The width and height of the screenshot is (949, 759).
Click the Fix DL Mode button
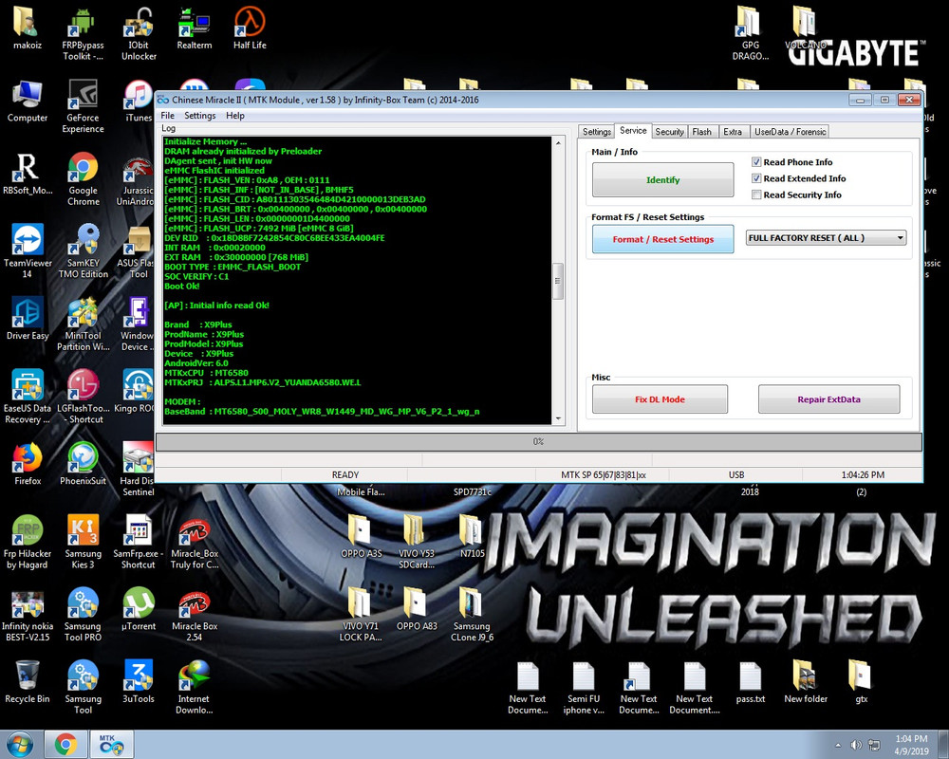(660, 399)
